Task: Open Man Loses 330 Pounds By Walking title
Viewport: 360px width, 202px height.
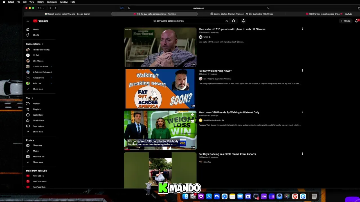Action: tap(229, 113)
